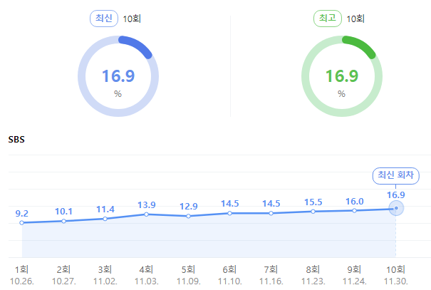Click the SBS channel label
The height and width of the screenshot is (290, 431).
pyautogui.click(x=16, y=140)
